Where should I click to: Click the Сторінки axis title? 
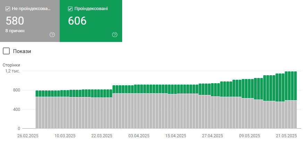tap(11, 65)
